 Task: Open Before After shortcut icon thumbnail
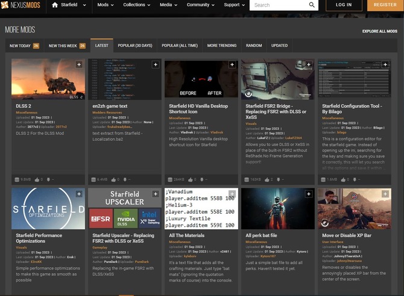coord(201,79)
